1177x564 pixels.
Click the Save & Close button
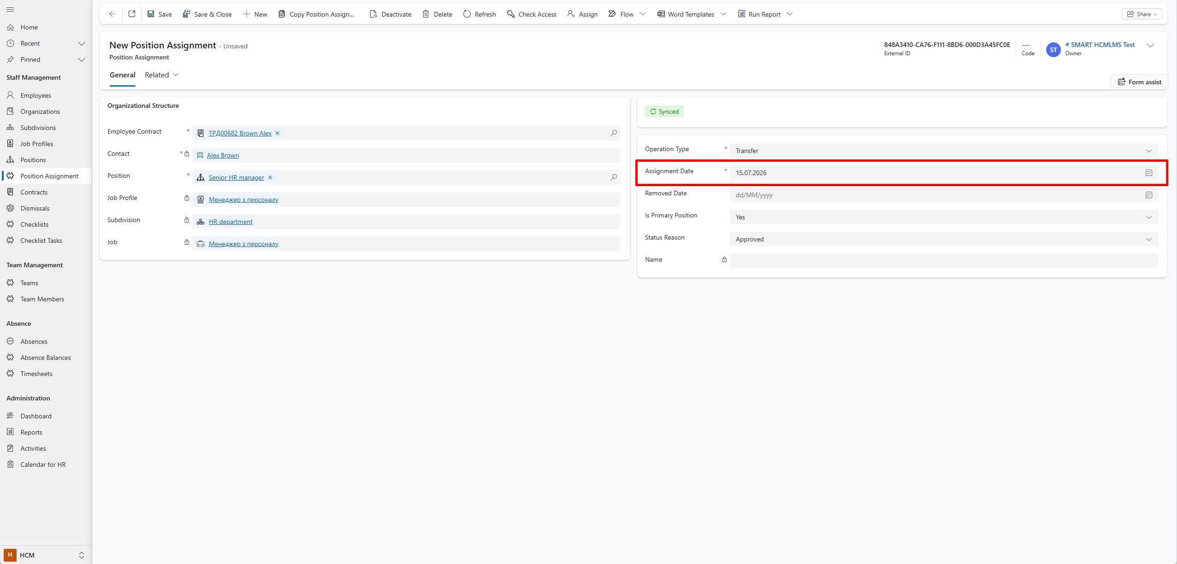coord(207,14)
